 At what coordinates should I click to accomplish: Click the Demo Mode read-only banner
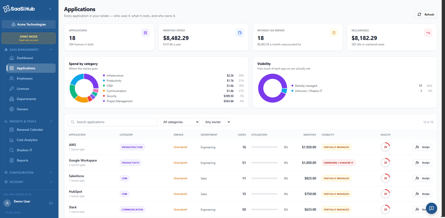click(29, 38)
